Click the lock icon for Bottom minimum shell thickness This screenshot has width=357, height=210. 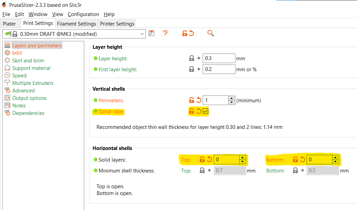pyautogui.click(x=295, y=170)
